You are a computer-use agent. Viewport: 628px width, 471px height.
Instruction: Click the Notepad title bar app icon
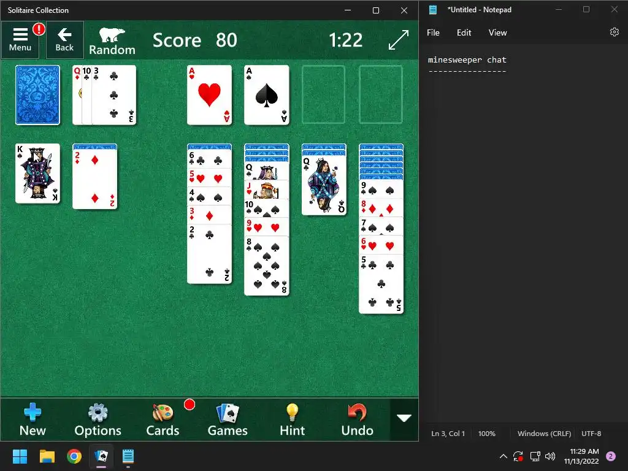point(433,10)
